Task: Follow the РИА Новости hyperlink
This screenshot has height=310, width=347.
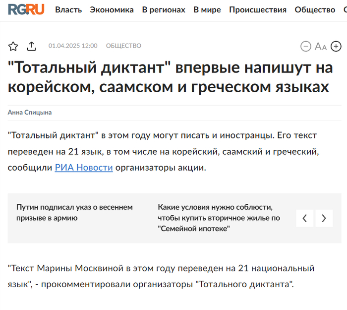Action: click(x=84, y=168)
